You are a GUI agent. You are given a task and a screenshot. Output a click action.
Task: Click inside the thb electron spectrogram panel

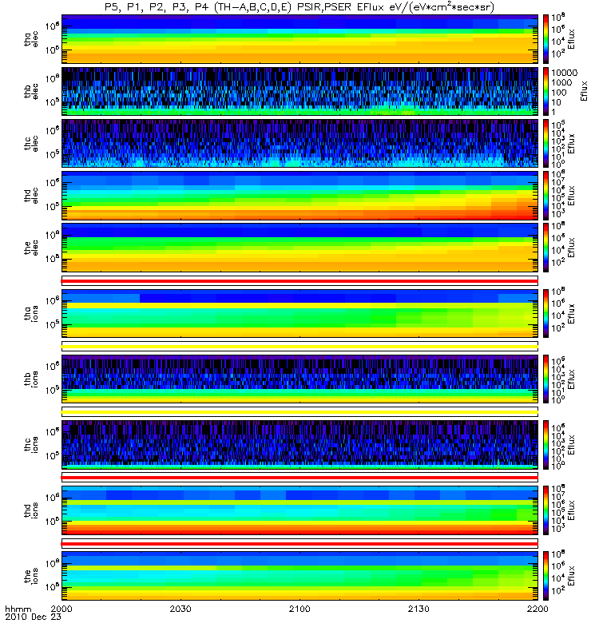point(300,91)
